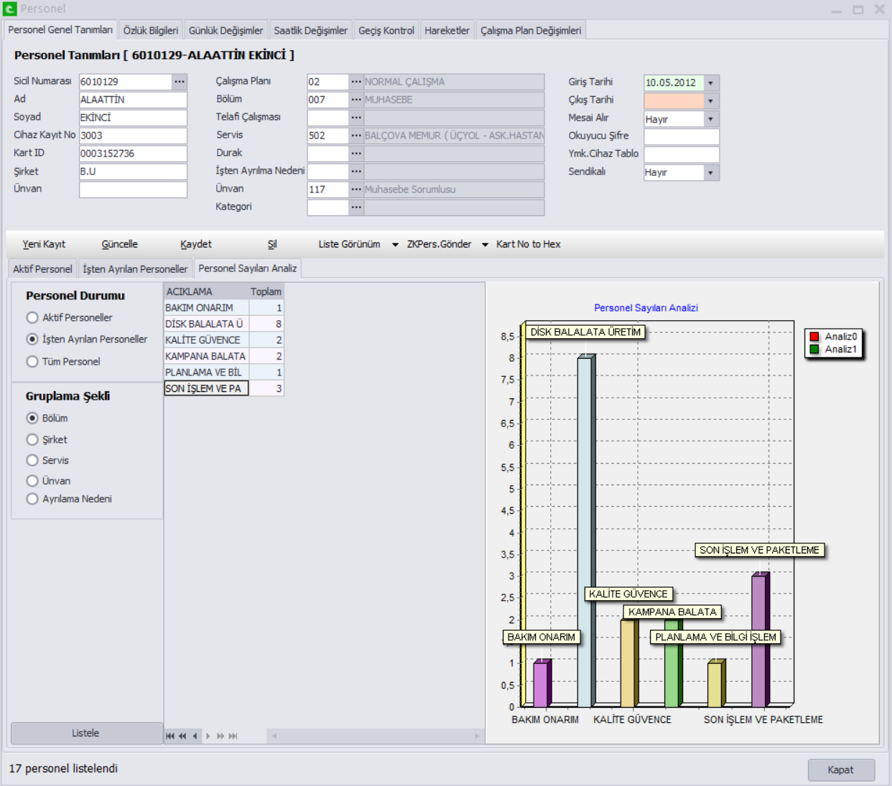Open the Durak lookup ellipsis button
Viewport: 892px width, 786px height.
(x=356, y=154)
